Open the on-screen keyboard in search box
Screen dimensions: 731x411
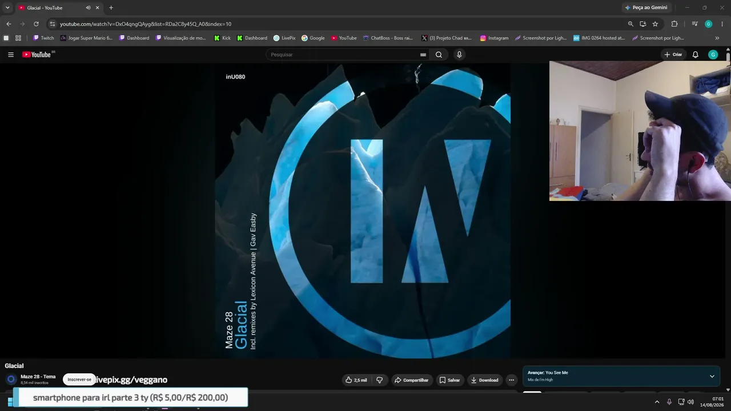(423, 55)
